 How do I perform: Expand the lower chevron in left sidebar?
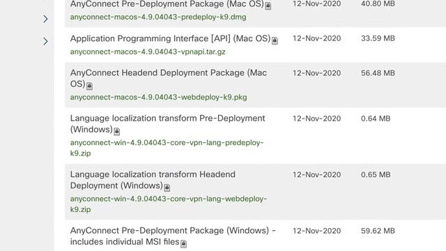click(x=45, y=41)
